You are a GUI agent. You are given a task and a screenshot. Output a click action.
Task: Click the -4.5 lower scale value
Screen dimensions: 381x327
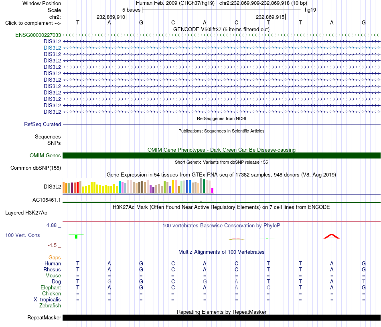[x=52, y=245]
